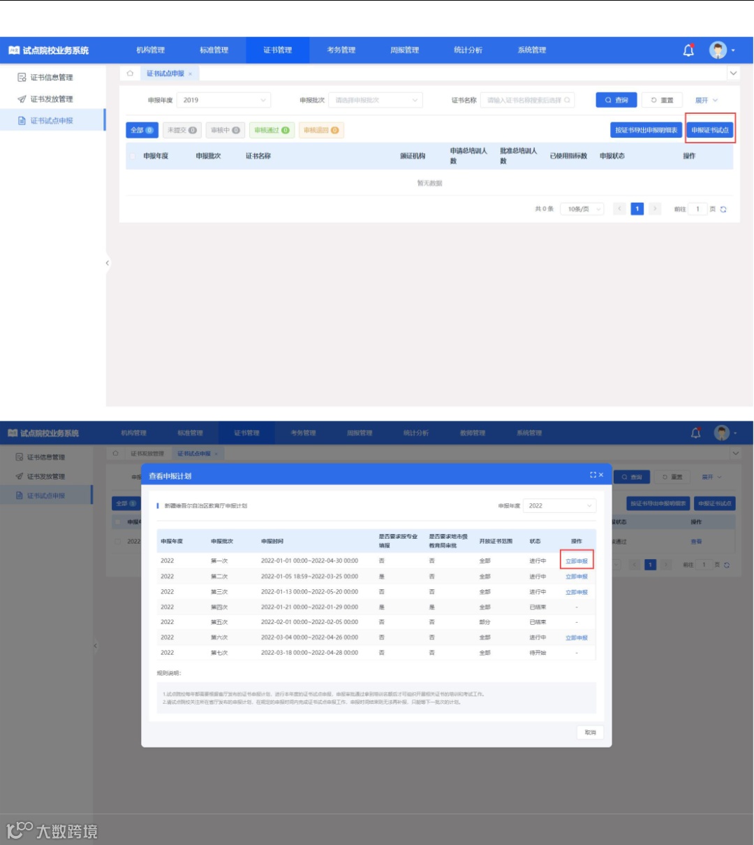Select the 审核退回 filter tab

[x=321, y=131]
